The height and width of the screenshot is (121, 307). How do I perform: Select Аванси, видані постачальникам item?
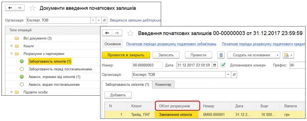pyautogui.click(x=22, y=85)
